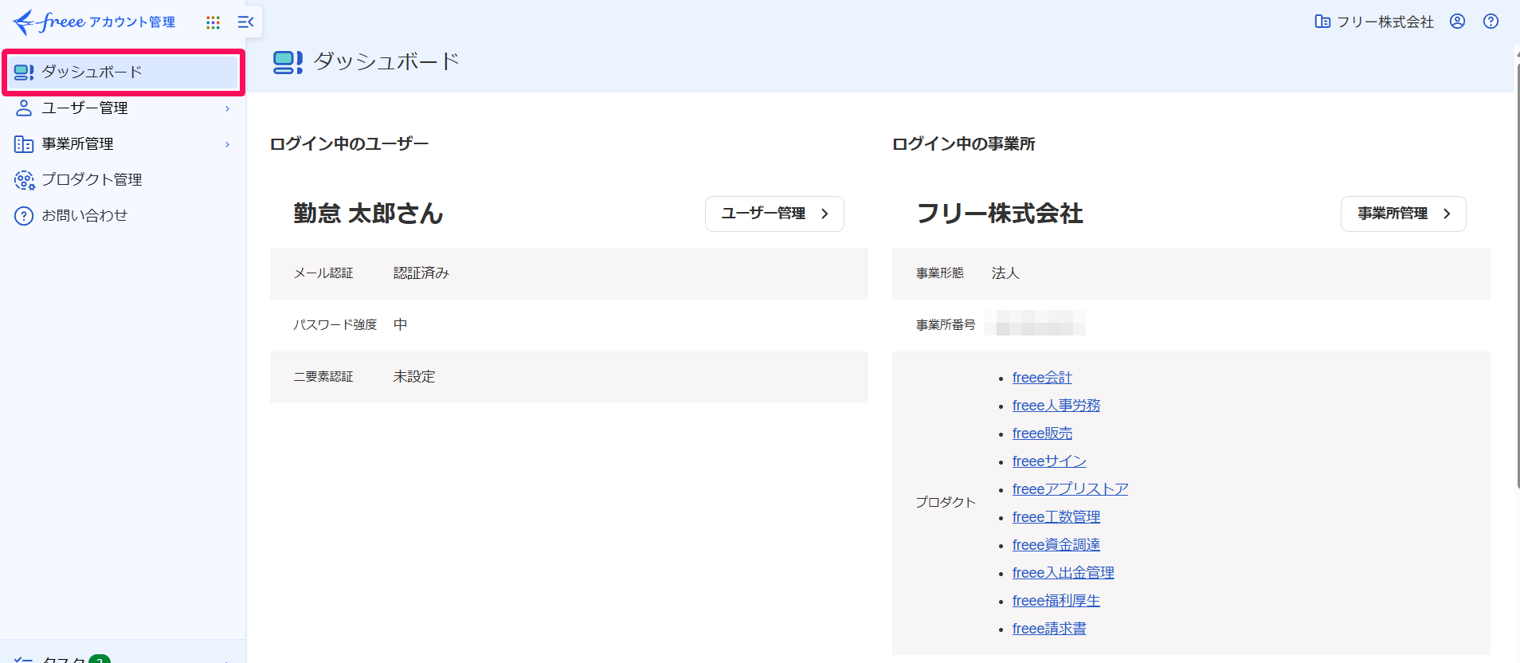Click the プロダクト管理 gear icon in sidebar
Image resolution: width=1520 pixels, height=663 pixels.
[x=24, y=180]
